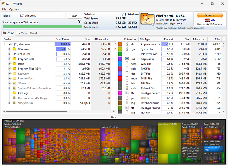Click the Documents and Settings folder icon
This screenshot has height=165, width=228.
[x=14, y=98]
